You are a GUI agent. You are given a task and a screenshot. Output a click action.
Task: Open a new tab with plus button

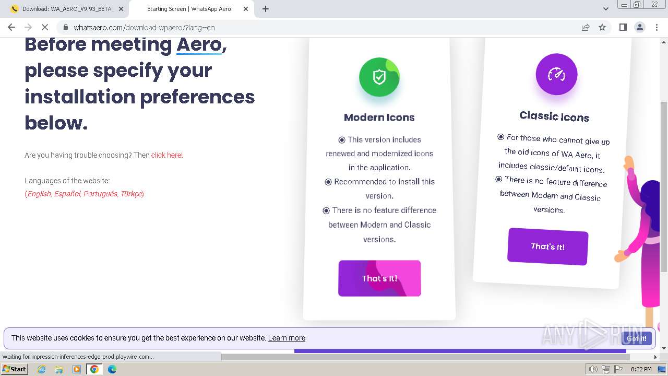tap(266, 9)
